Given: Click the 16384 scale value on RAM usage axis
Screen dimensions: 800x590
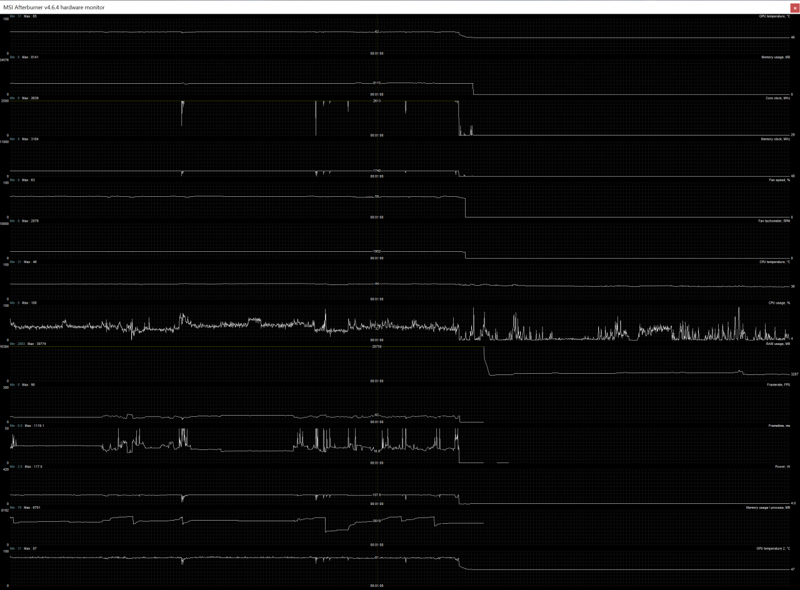Looking at the screenshot, I should pos(4,347).
